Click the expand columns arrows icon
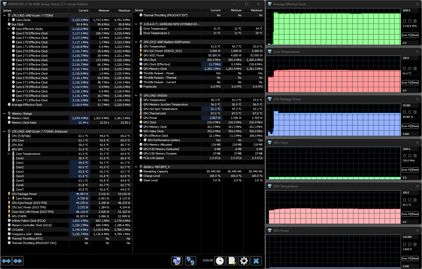The image size is (422, 269). click(x=6, y=261)
